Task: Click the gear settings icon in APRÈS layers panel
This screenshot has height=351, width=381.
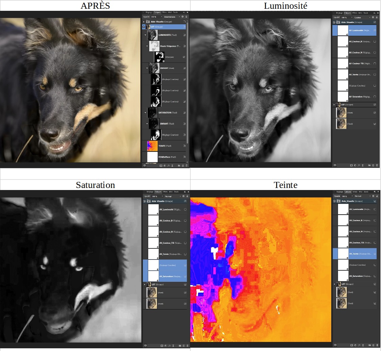Action: tap(182, 17)
